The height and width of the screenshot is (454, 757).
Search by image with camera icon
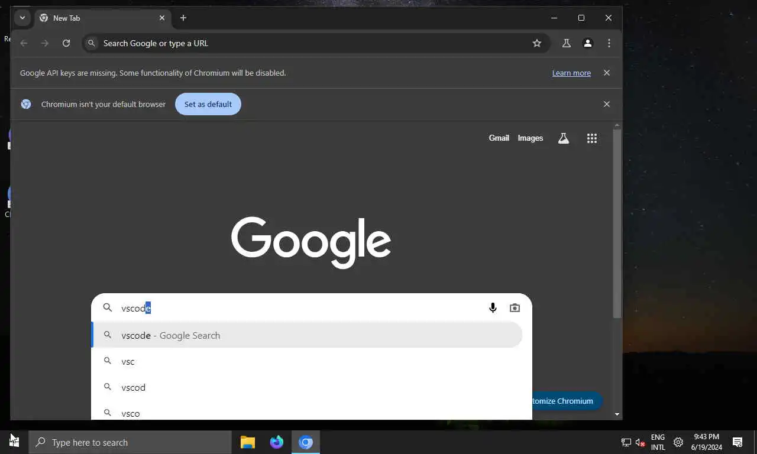515,308
